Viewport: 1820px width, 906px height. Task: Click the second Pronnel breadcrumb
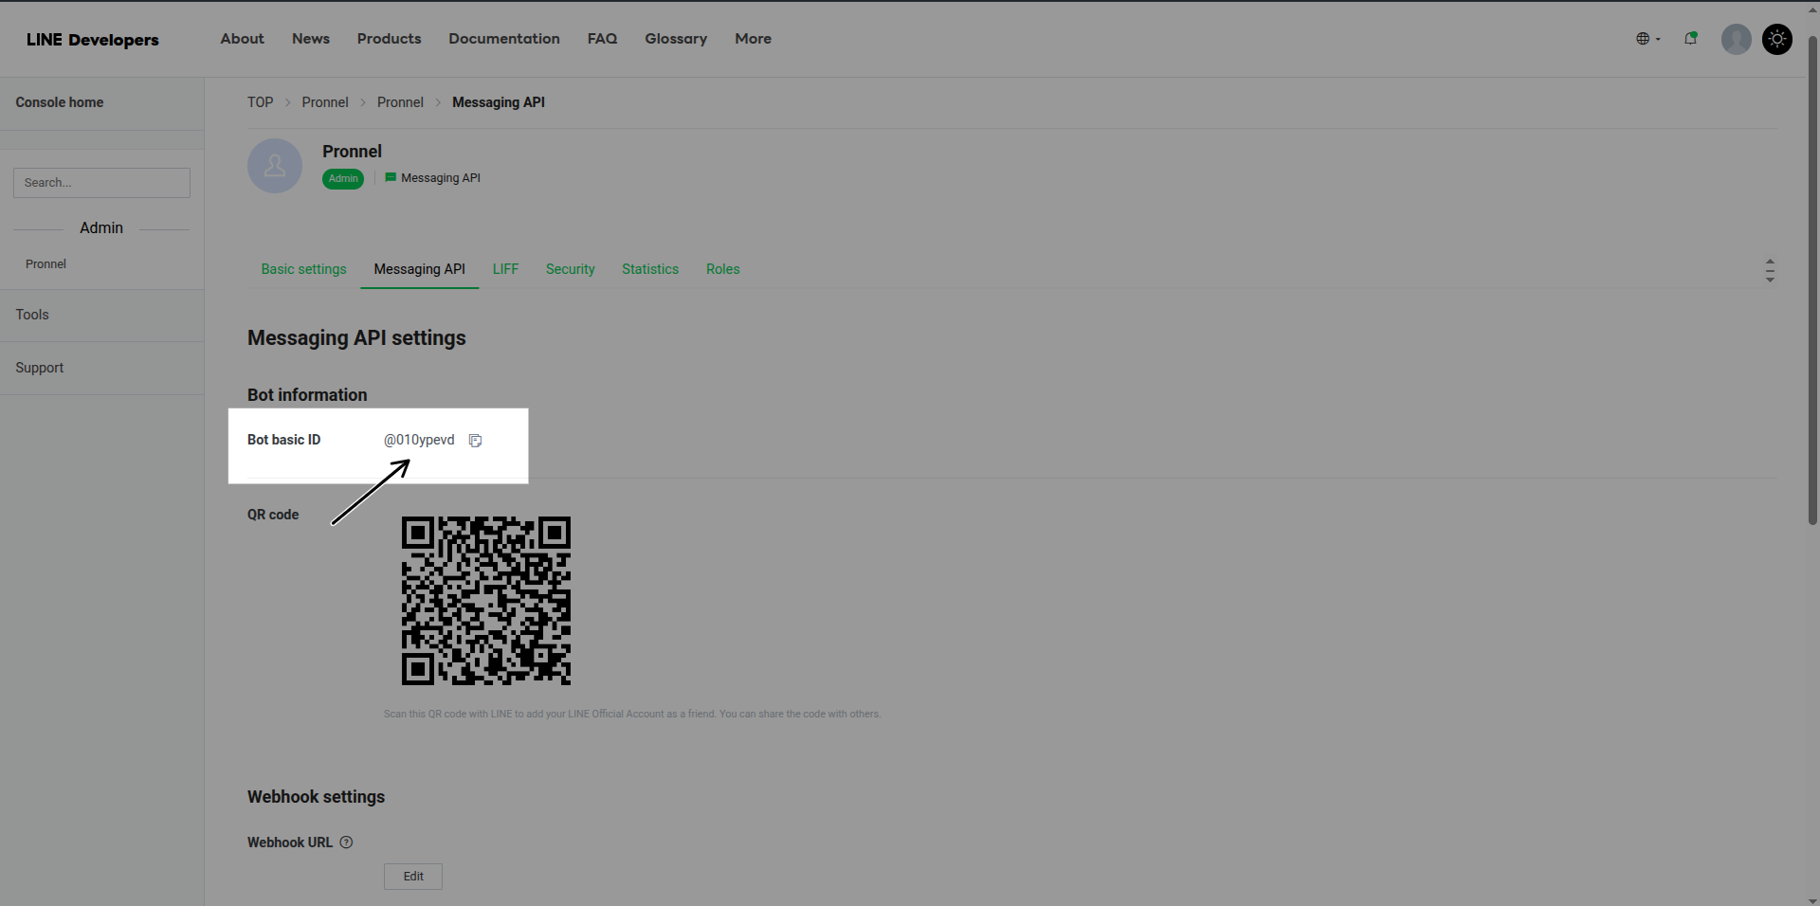click(400, 102)
